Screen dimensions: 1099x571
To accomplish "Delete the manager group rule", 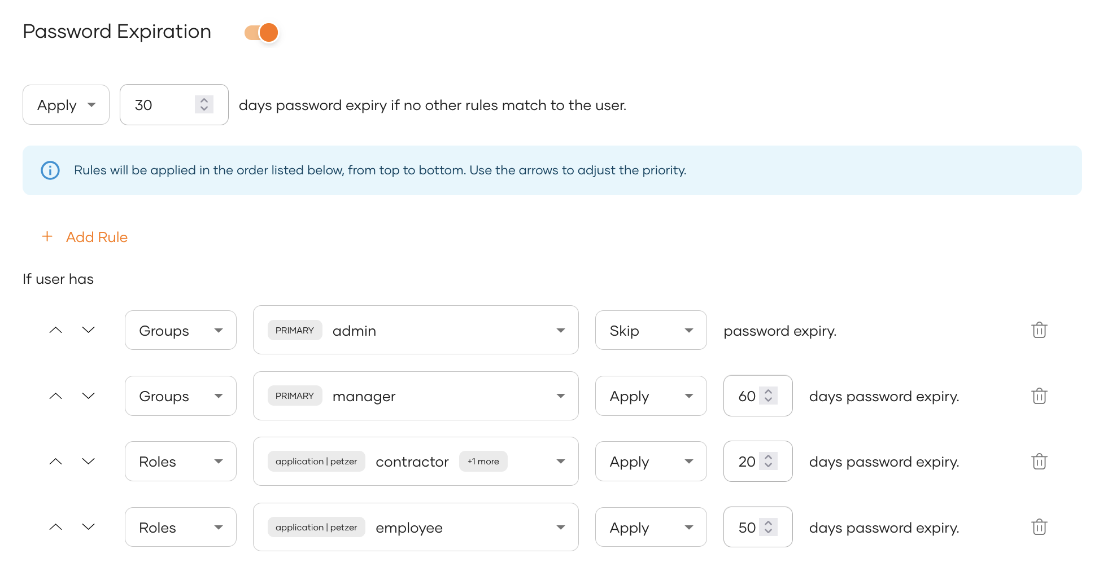I will (1039, 396).
